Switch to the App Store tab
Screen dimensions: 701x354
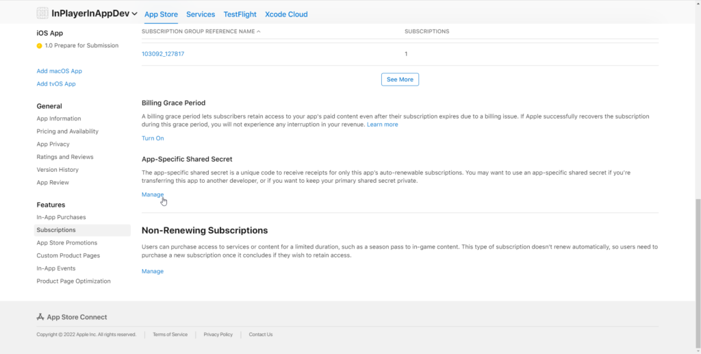(161, 14)
